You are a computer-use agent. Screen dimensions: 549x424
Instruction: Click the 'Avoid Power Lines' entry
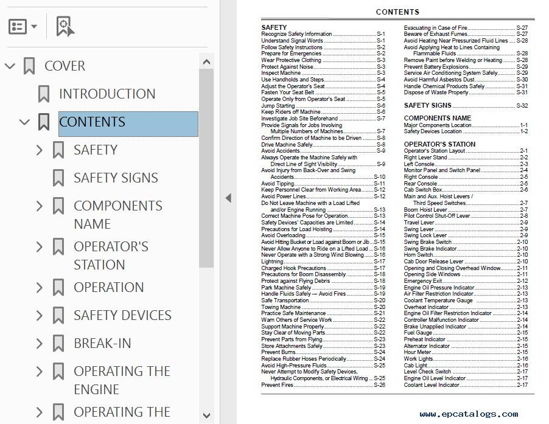coord(323,196)
